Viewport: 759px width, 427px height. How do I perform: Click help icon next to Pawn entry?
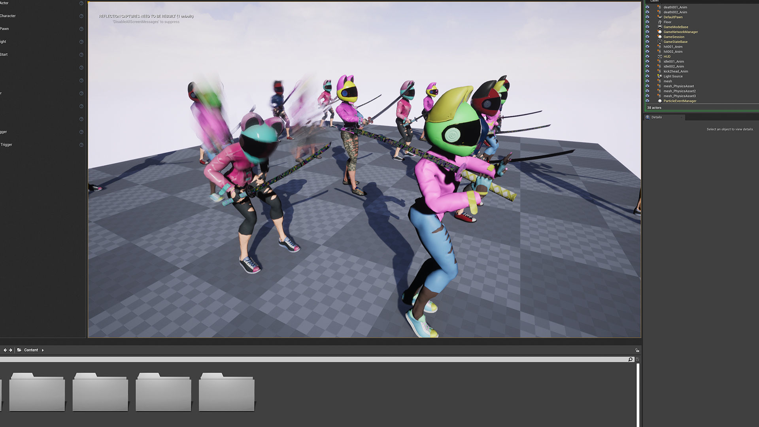tap(81, 29)
